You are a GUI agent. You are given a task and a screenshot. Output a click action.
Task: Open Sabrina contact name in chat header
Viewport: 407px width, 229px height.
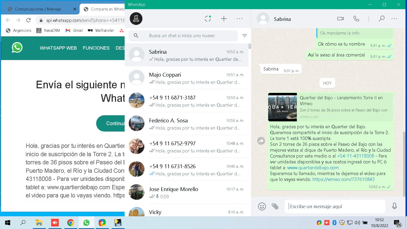click(x=282, y=19)
